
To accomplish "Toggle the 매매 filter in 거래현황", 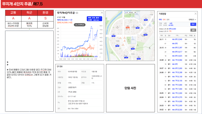I will coord(160,20).
